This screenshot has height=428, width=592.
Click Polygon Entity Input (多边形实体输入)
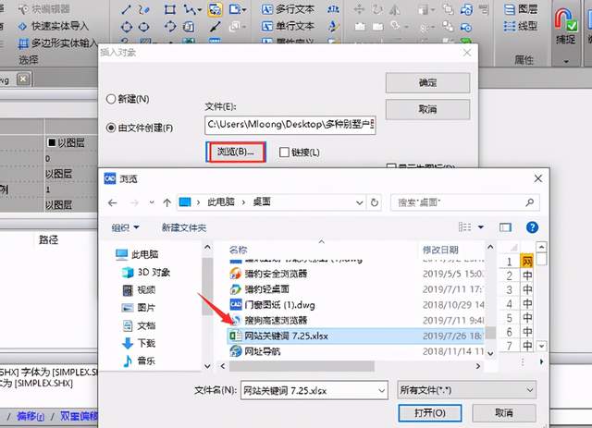click(x=57, y=43)
